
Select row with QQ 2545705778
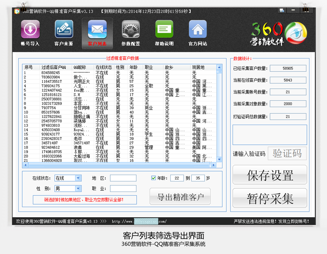[x=119, y=121]
